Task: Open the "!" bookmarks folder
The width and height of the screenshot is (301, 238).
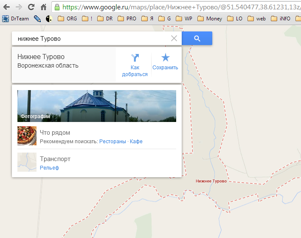Action: coord(87,19)
